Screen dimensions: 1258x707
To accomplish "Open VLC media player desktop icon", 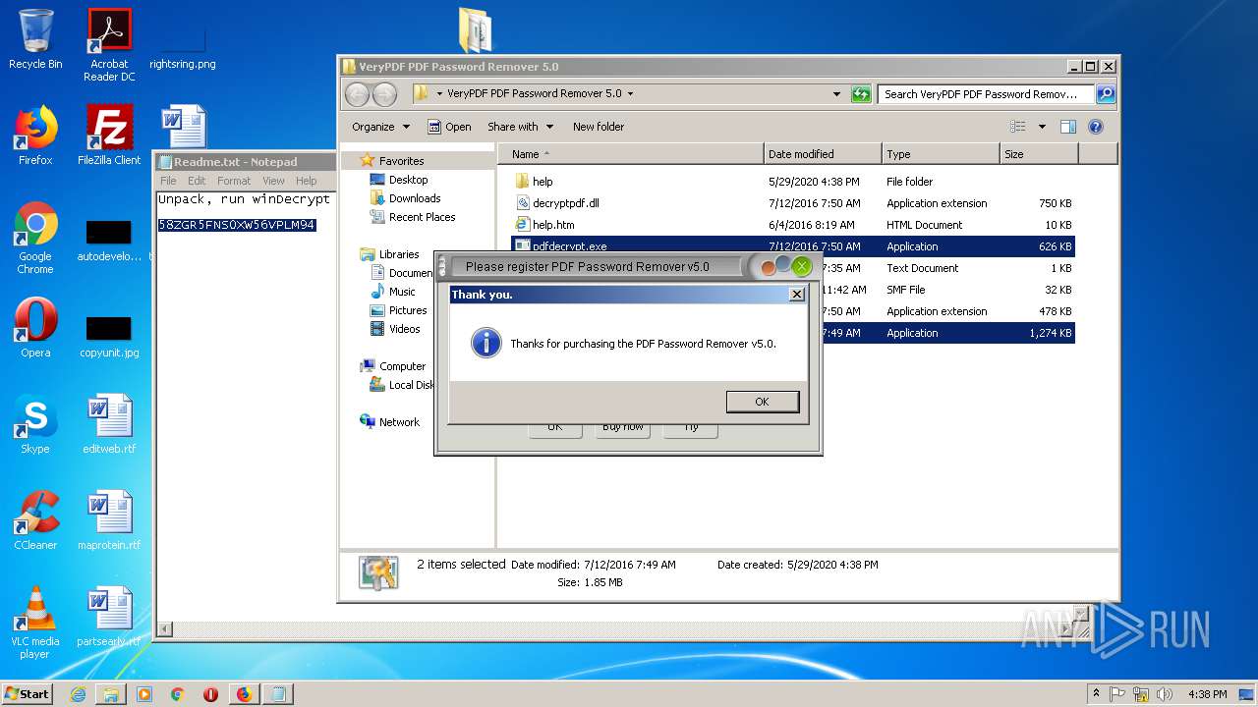I will coord(35,623).
